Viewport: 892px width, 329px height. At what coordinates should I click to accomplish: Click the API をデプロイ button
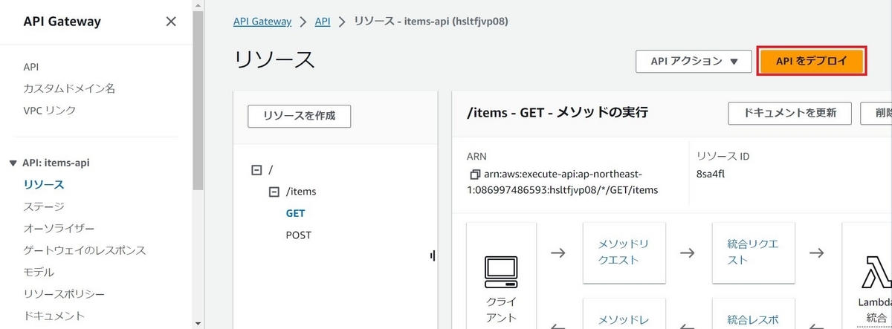coord(811,62)
